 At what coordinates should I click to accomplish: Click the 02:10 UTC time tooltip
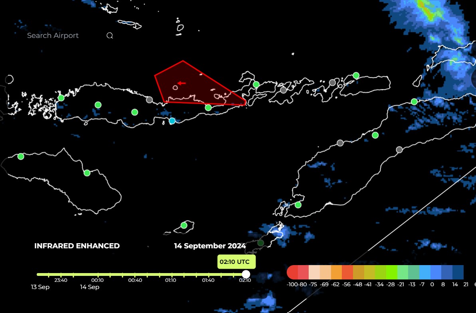(236, 262)
